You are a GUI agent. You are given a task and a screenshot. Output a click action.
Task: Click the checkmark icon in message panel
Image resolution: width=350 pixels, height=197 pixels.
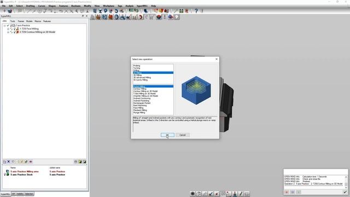pyautogui.click(x=345, y=192)
